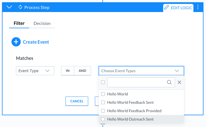Click the pencil icon beside Edit Logic

click(167, 7)
